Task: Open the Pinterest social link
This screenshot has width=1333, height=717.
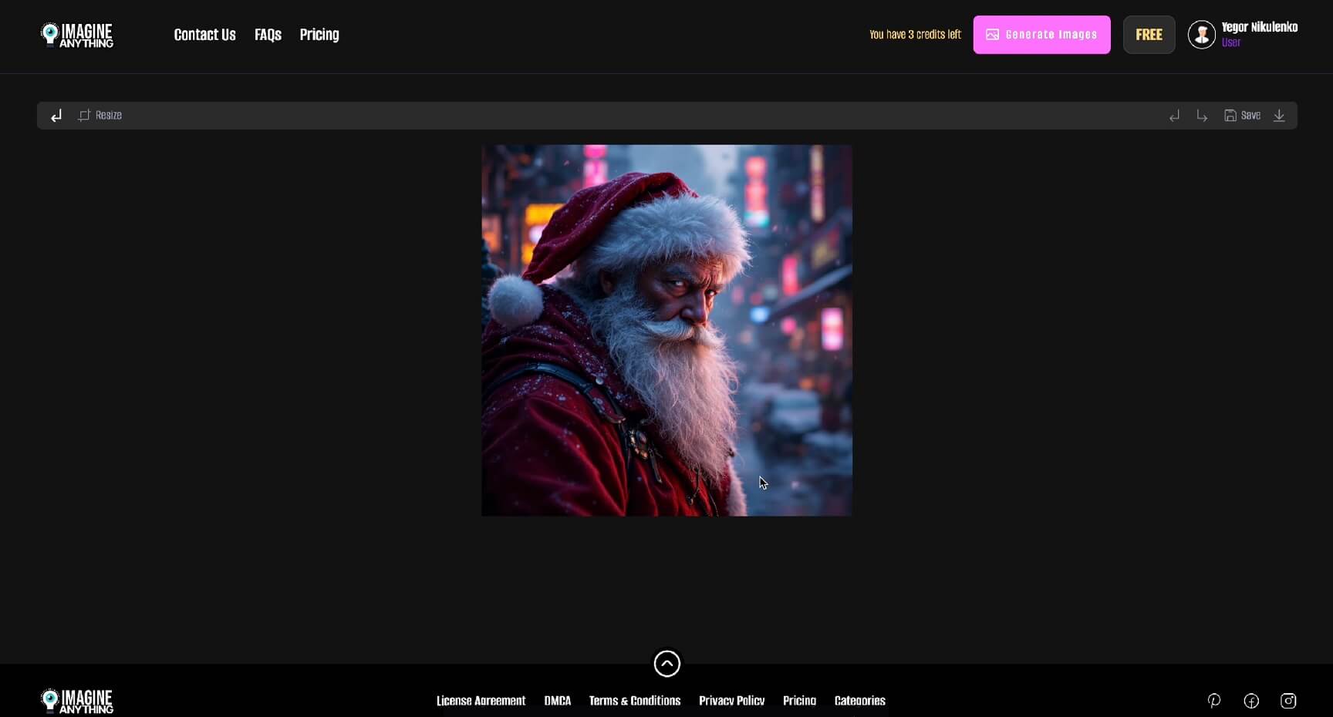Action: click(1214, 700)
